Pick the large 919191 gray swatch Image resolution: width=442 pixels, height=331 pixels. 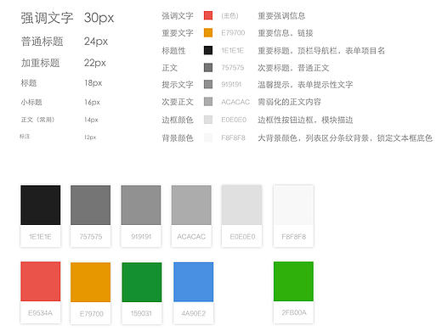(x=141, y=205)
